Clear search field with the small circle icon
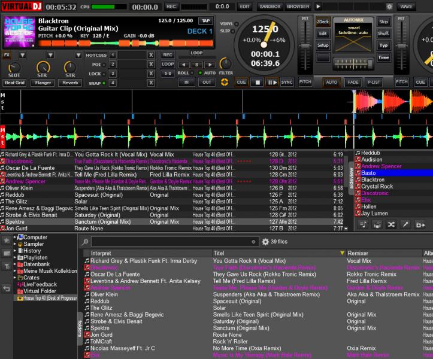This screenshot has height=359, width=433. (x=253, y=242)
